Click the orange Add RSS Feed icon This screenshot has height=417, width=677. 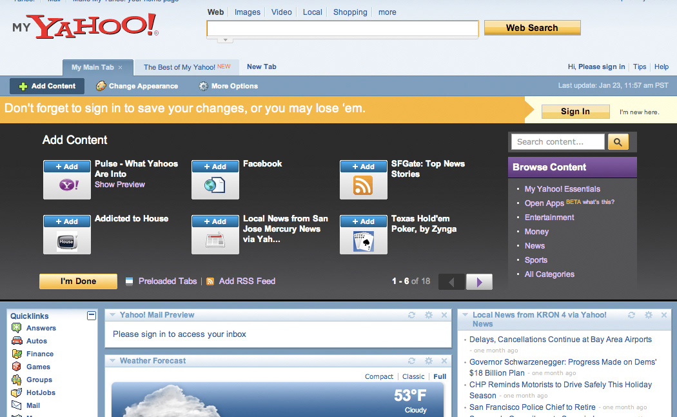(210, 281)
